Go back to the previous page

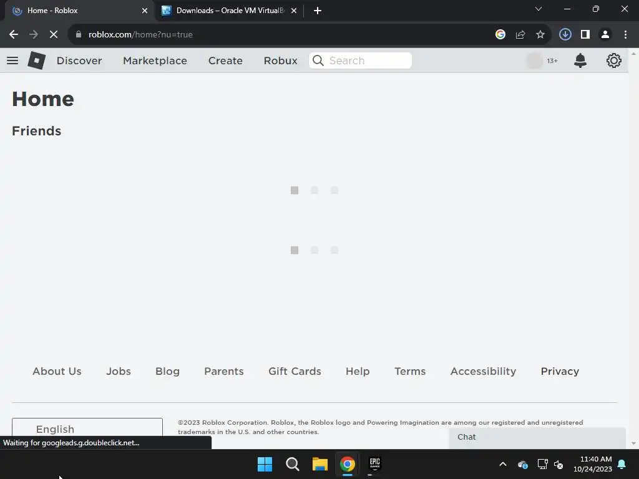[14, 35]
